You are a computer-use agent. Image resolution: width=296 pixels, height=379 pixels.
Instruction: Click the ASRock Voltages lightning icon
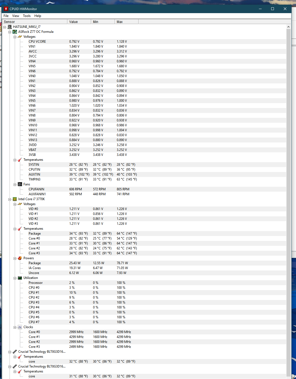[x=20, y=37]
